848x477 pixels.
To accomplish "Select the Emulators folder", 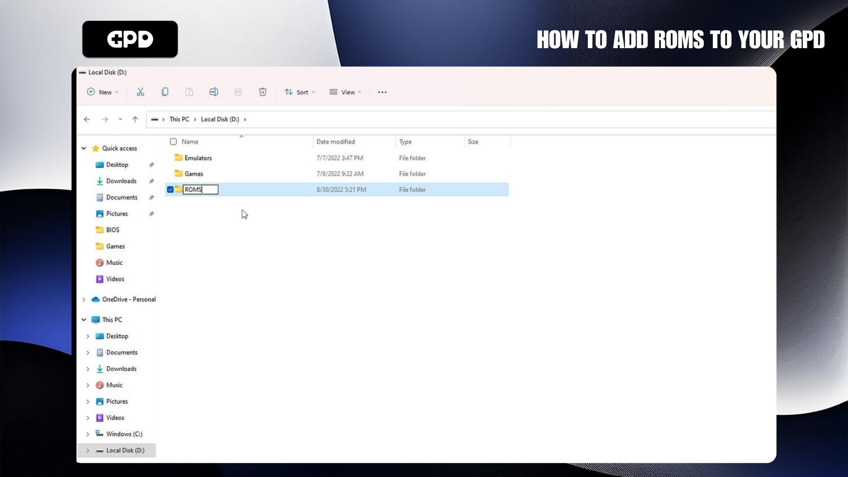I will pos(198,158).
